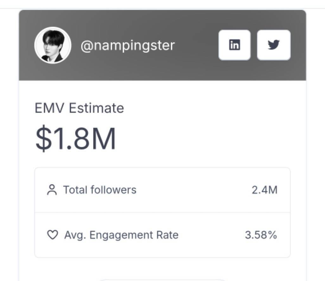Click the 3.58% engagement value

(x=261, y=235)
